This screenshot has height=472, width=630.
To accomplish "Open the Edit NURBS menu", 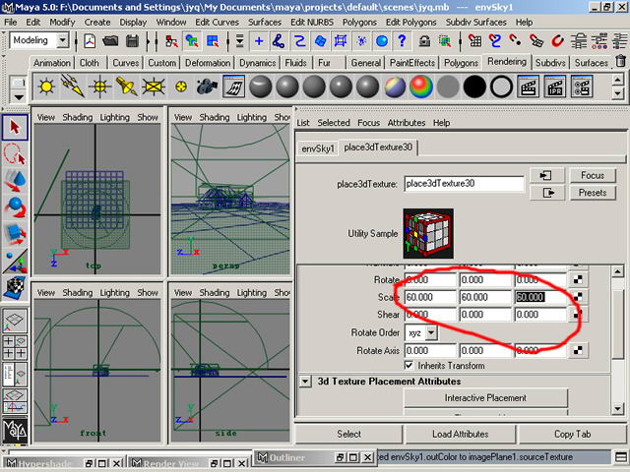I will coord(311,22).
